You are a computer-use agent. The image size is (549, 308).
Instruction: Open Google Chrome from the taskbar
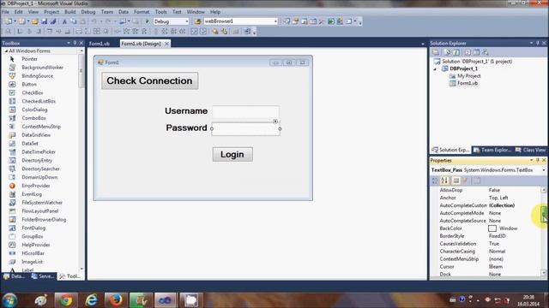(65, 300)
